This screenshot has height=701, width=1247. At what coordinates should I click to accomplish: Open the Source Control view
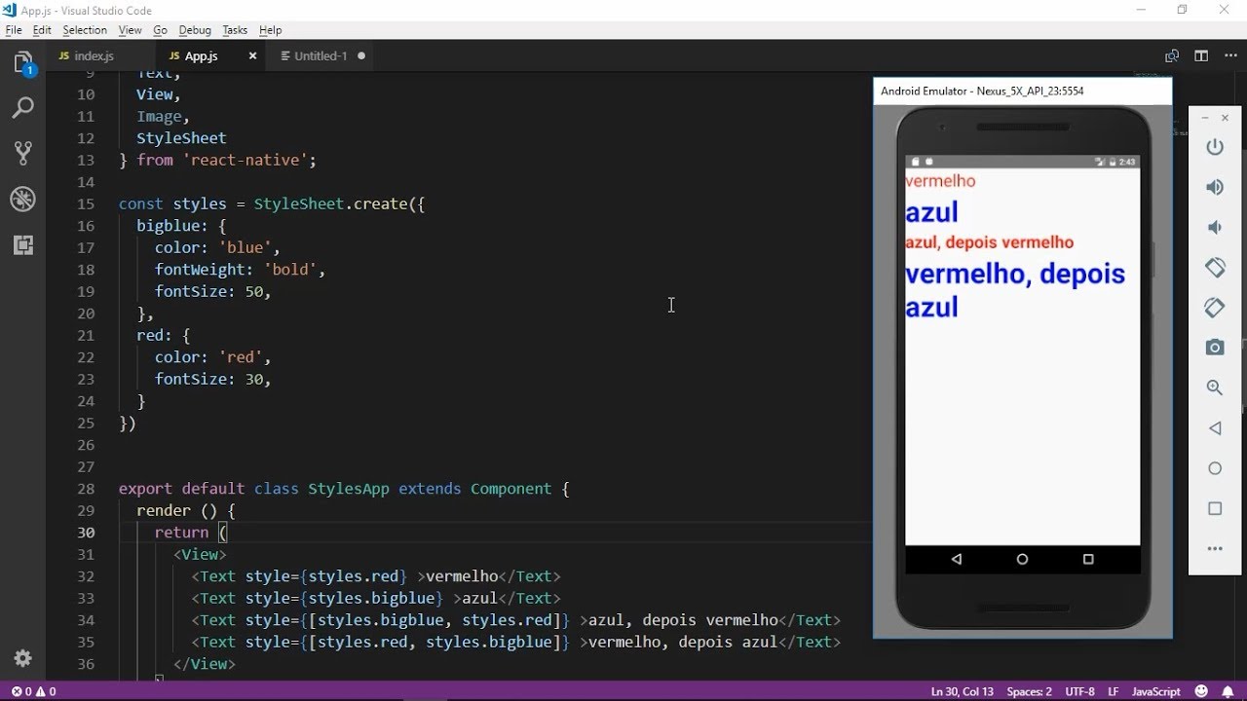tap(23, 153)
